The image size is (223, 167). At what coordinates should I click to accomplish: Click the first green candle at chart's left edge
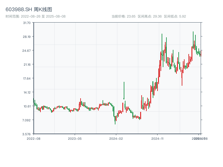pyautogui.click(x=33, y=100)
